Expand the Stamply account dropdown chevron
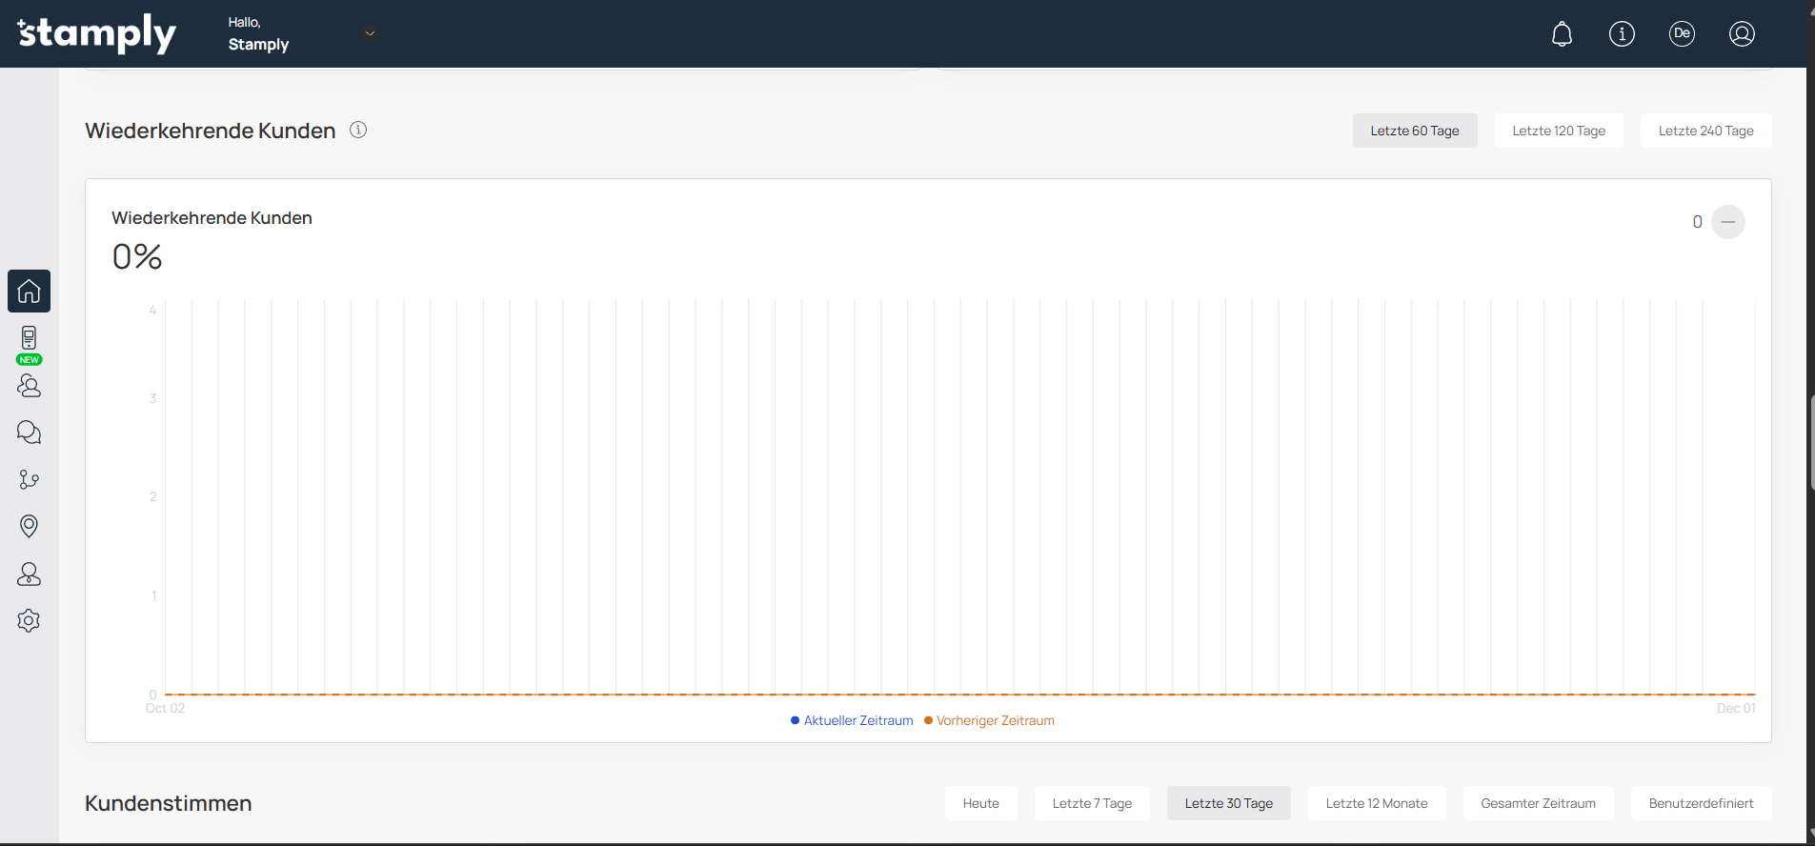The height and width of the screenshot is (846, 1815). click(x=371, y=33)
